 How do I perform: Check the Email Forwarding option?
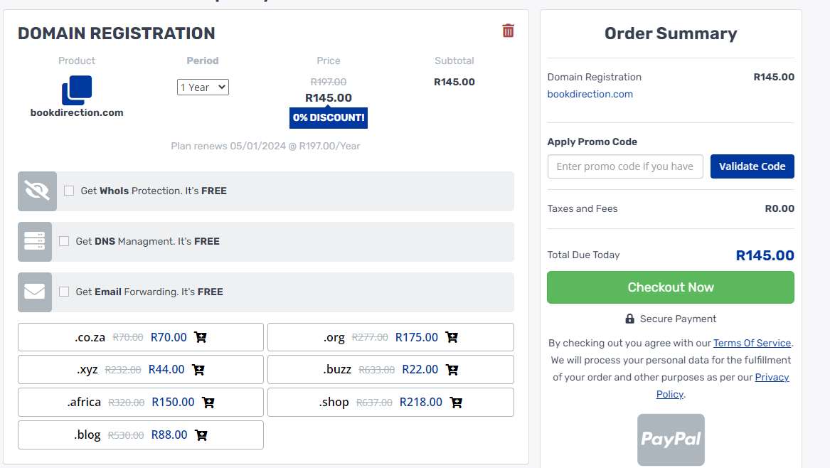point(64,292)
